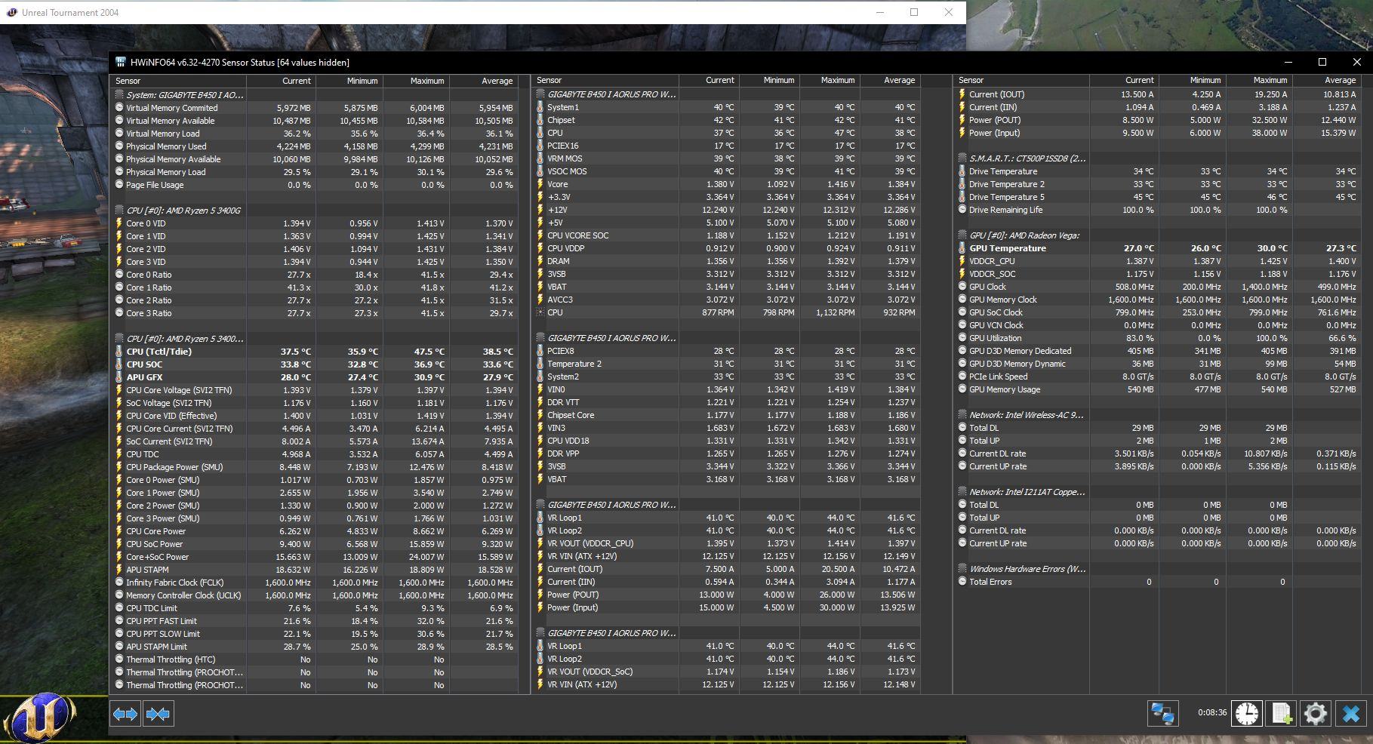Select the S.M.A.R.T.: CT500P1SSD8 header row
The width and height of the screenshot is (1373, 744).
(1157, 158)
